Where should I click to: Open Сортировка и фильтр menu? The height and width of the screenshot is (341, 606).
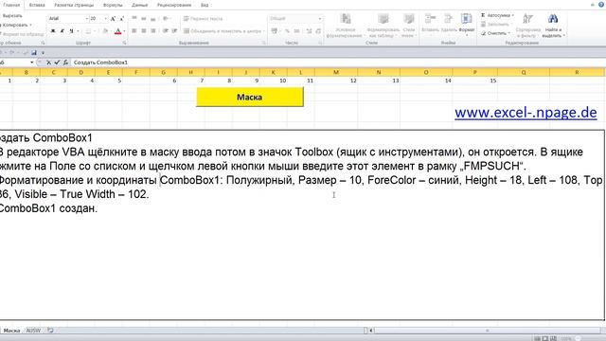pyautogui.click(x=528, y=26)
